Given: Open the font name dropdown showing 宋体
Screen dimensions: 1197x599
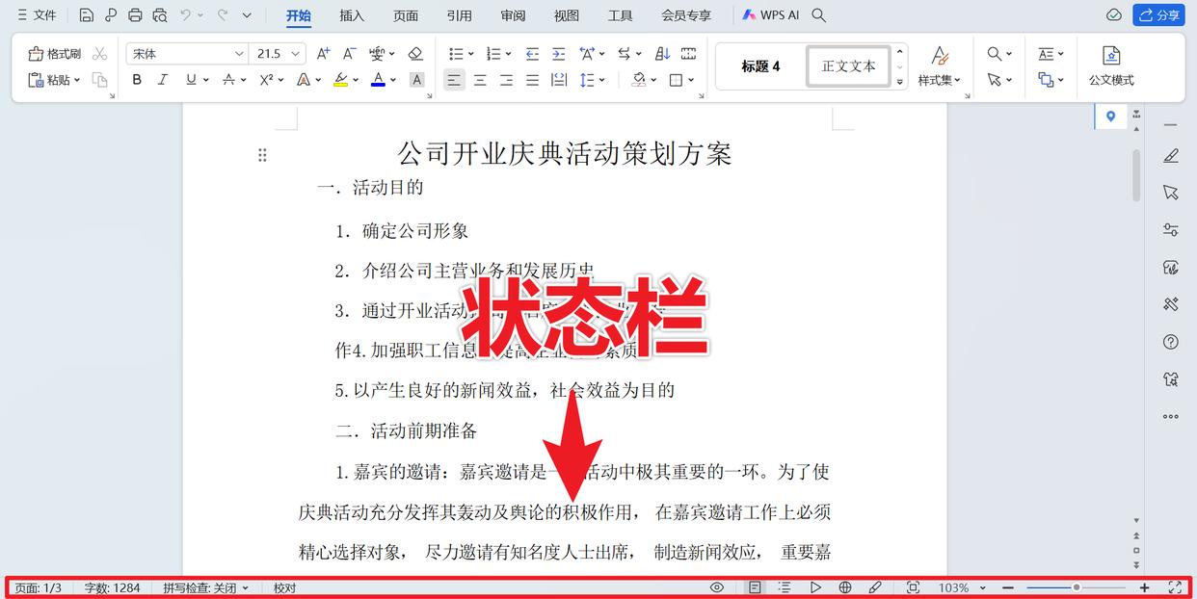Looking at the screenshot, I should [237, 53].
